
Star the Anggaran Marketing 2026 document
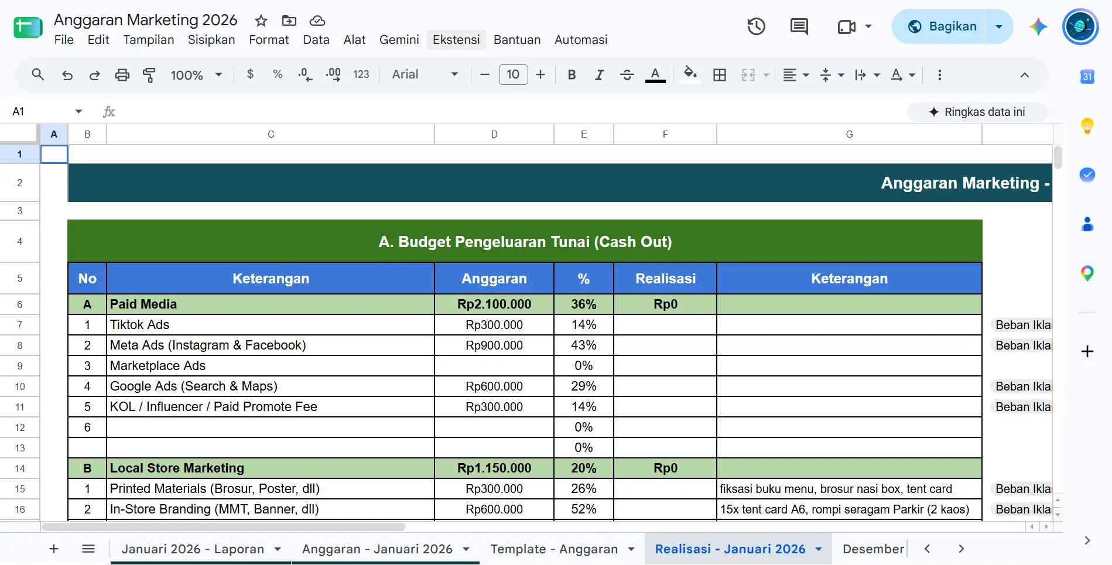261,21
